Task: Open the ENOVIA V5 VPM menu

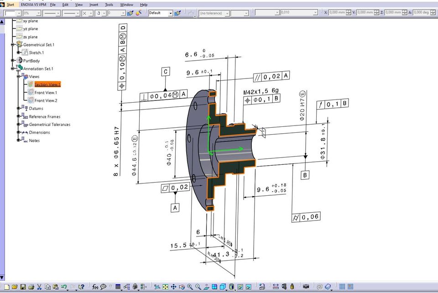Action: click(33, 4)
